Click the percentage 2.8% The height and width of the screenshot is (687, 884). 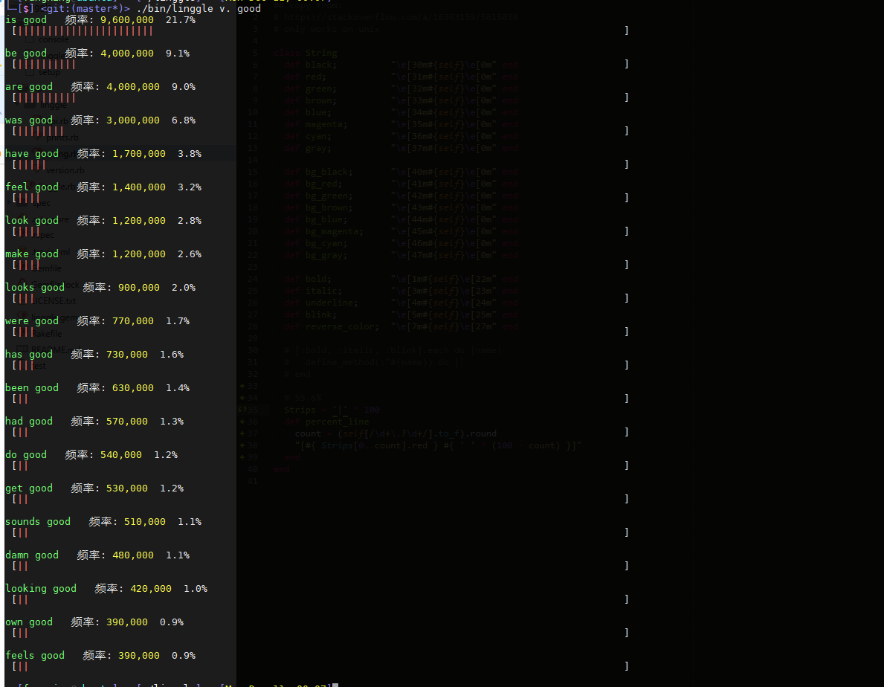pyautogui.click(x=190, y=220)
